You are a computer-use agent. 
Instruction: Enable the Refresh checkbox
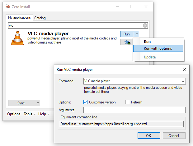127,102
